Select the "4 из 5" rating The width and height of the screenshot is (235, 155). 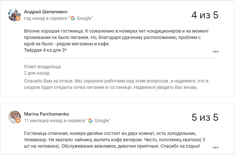205,15
